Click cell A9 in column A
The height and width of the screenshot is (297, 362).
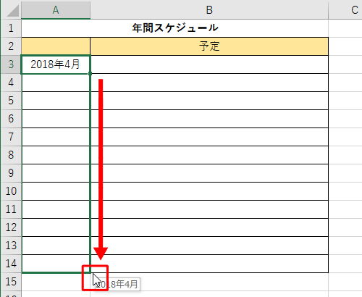tap(56, 173)
